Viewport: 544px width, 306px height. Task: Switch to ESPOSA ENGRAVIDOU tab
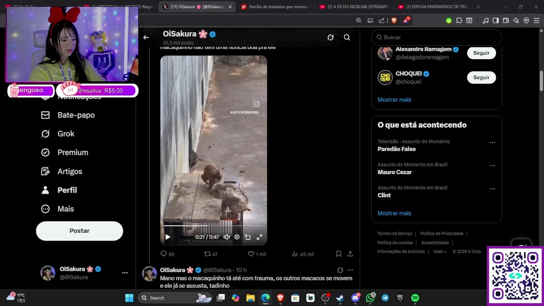pyautogui.click(x=433, y=7)
